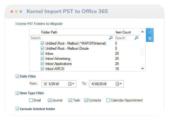
Task: Uncheck the Inbox\Applications checkbox
Action: click(x=42, y=64)
